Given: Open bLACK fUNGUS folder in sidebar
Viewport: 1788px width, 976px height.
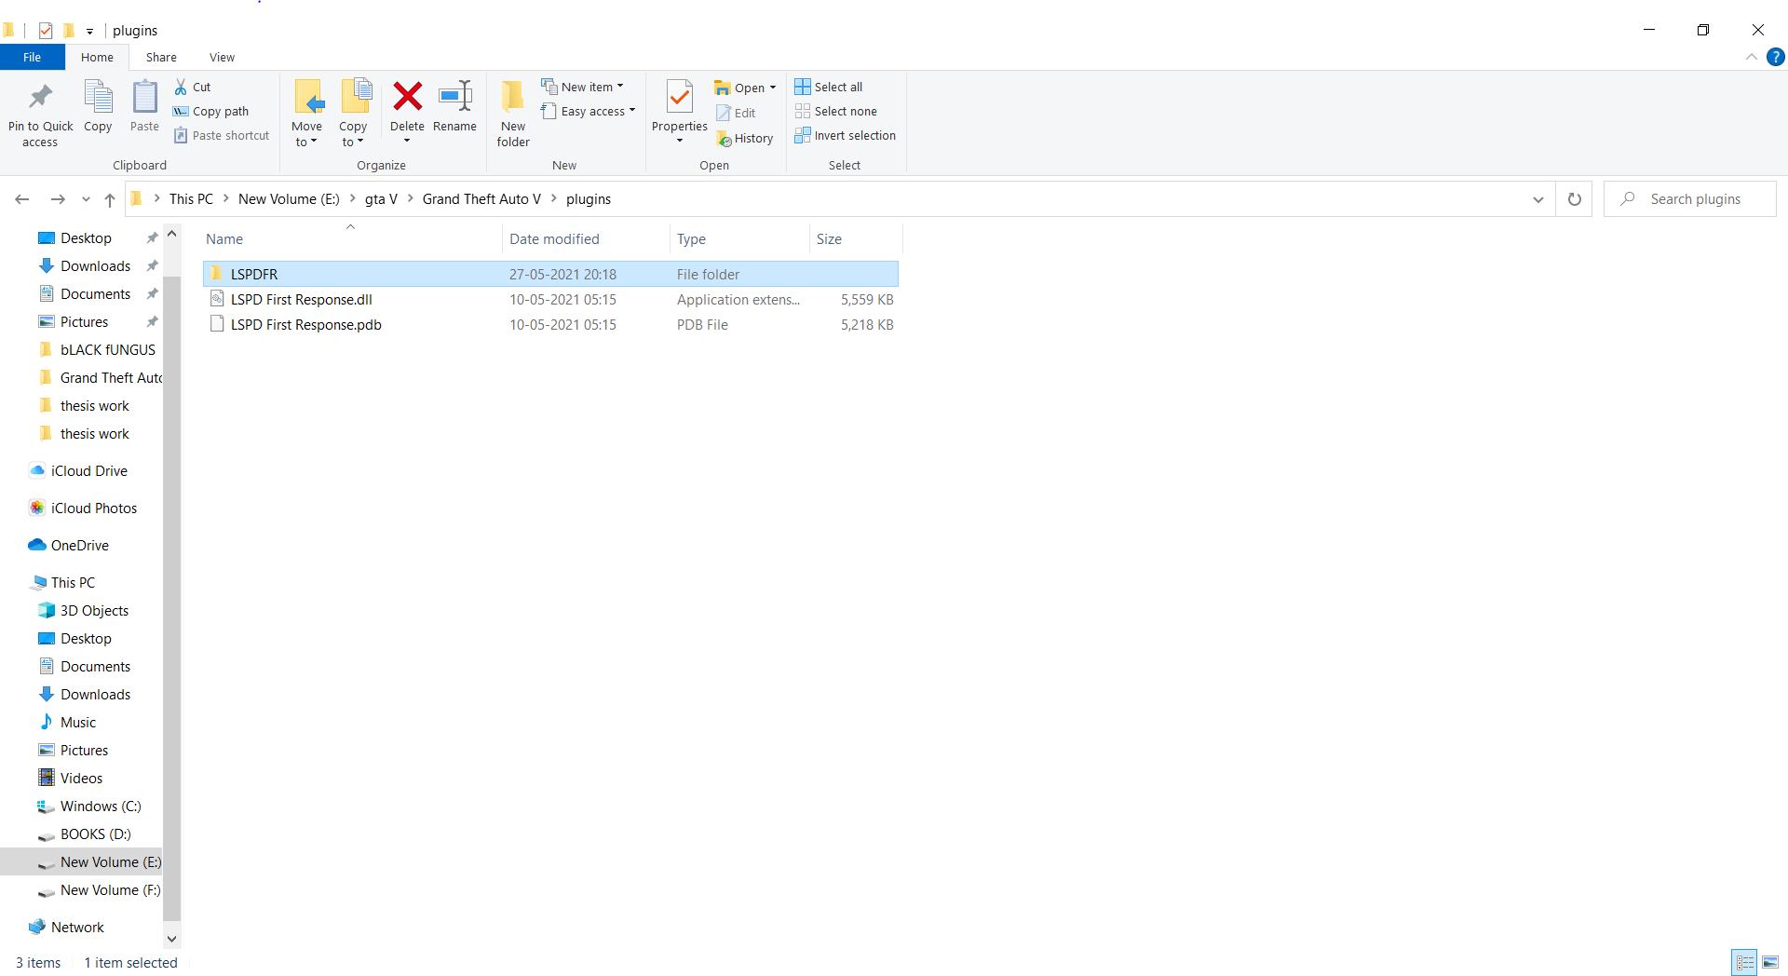Looking at the screenshot, I should tap(107, 350).
